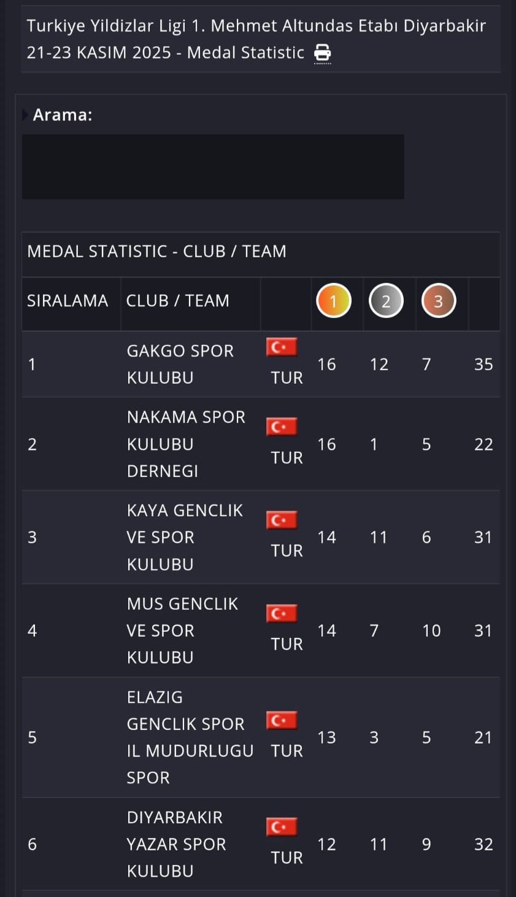516x897 pixels.
Task: Open NAKAMA SPOR KULUBU DERNEGI entry
Action: [185, 444]
